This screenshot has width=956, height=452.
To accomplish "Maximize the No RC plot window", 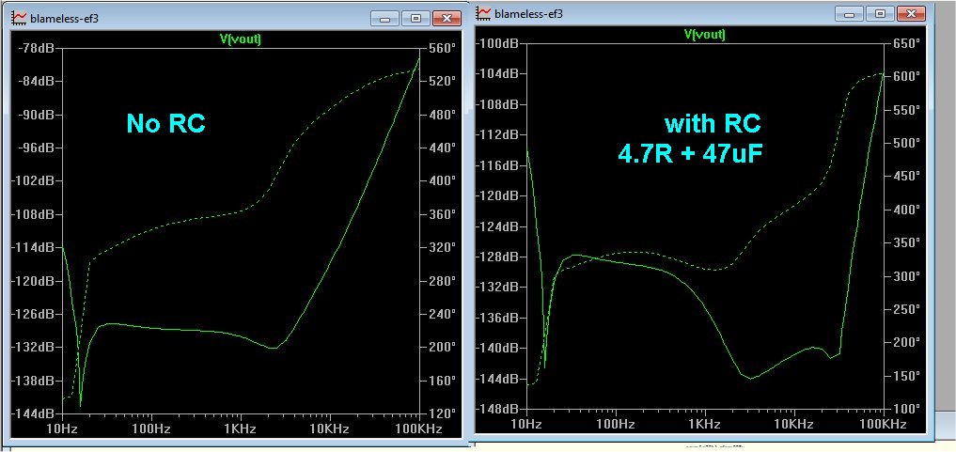I will tap(415, 18).
